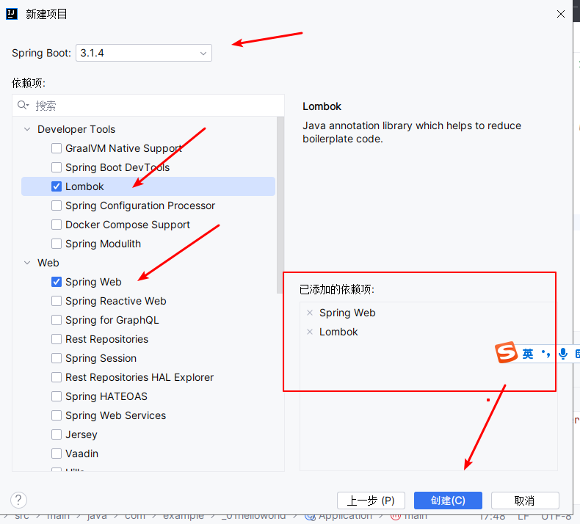Click the Sogou microphone voice input icon

coord(563,354)
